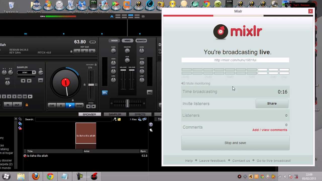The height and width of the screenshot is (181, 322).
Task: Toggle the hot cue lock icon
Action: (71, 51)
